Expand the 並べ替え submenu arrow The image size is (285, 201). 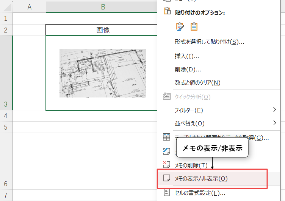(x=274, y=123)
